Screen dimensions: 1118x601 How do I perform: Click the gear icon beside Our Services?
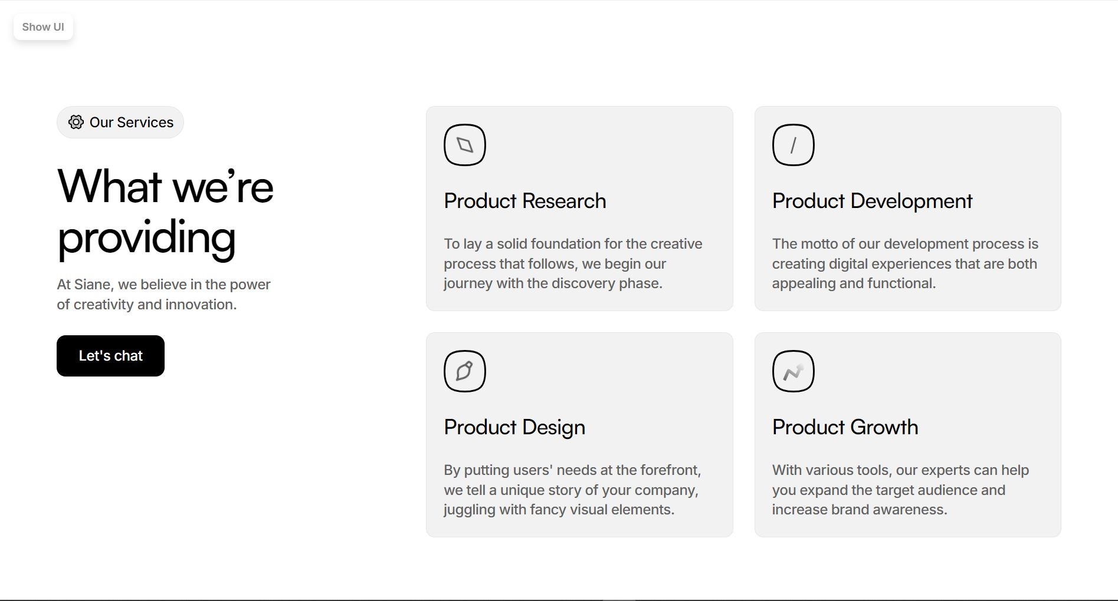pyautogui.click(x=77, y=122)
